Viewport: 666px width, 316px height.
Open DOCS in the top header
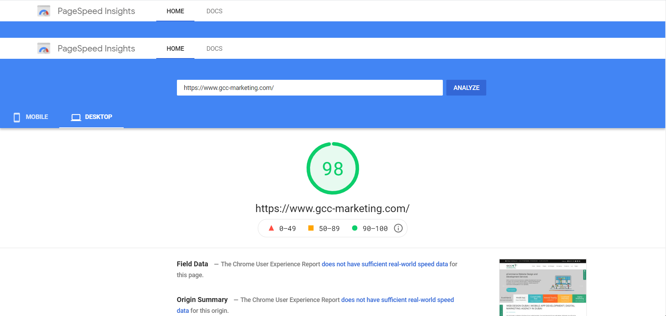214,11
